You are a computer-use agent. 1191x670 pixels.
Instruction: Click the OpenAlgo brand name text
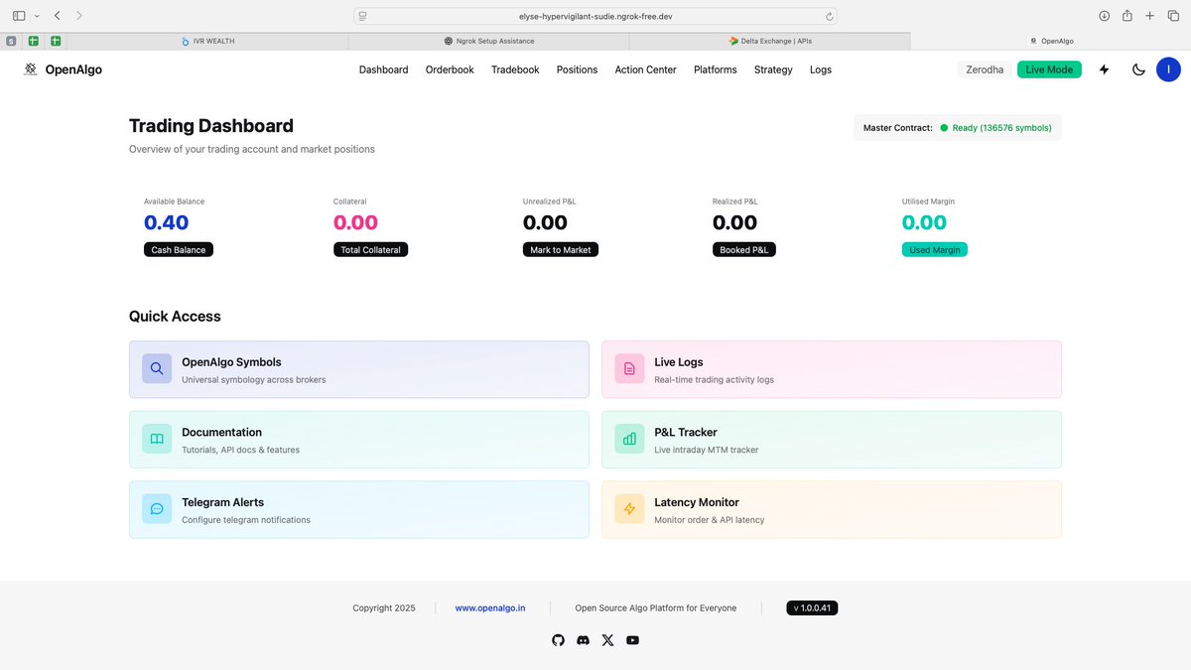(73, 69)
